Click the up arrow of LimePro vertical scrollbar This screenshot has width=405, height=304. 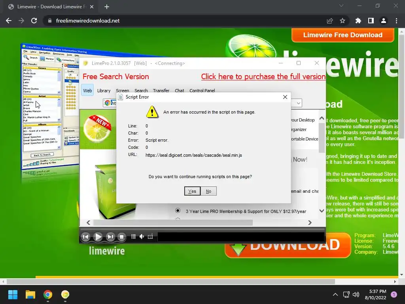tap(322, 118)
